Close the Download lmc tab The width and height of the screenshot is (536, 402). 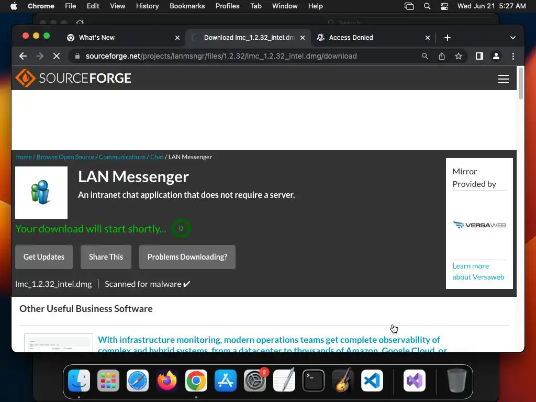302,38
